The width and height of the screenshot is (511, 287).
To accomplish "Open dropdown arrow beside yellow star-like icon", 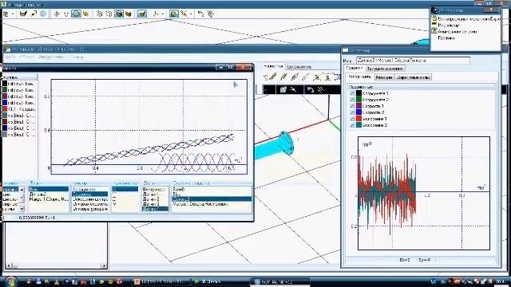I will click(x=191, y=14).
